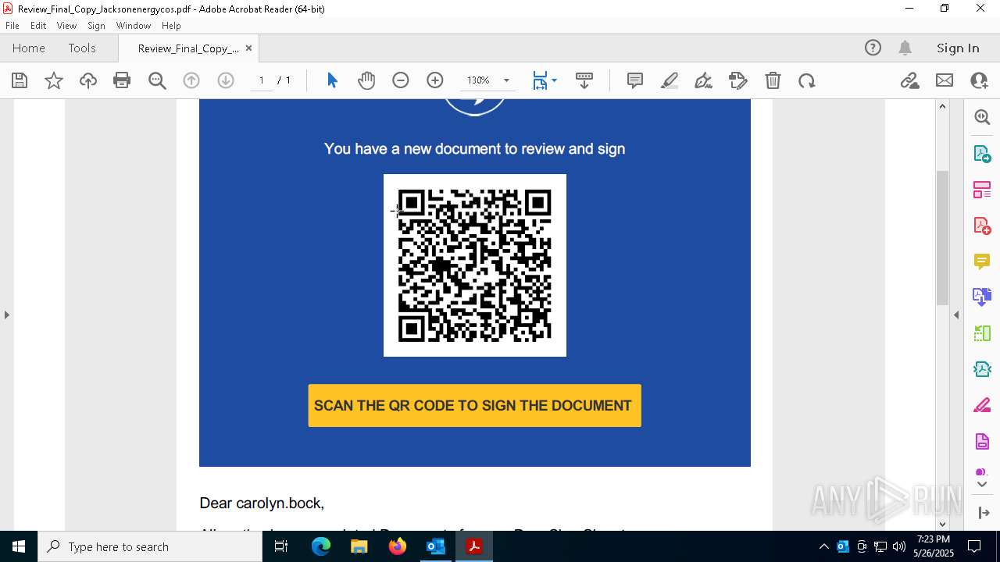Click the vertical document scrollbar
Image resolution: width=1000 pixels, height=562 pixels.
[x=942, y=237]
